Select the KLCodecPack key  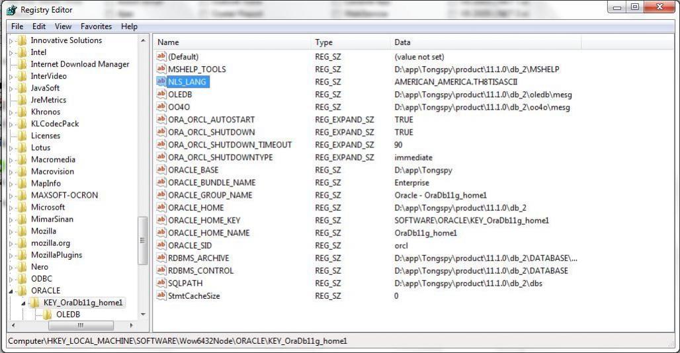55,124
